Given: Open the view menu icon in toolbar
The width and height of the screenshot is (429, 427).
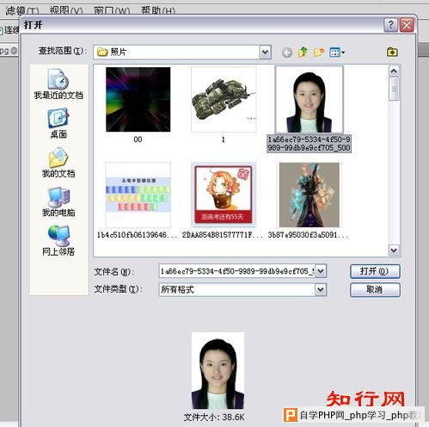Looking at the screenshot, I should click(337, 53).
